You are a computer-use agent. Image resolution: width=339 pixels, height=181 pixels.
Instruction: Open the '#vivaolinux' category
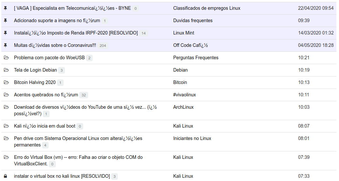pos(184,95)
